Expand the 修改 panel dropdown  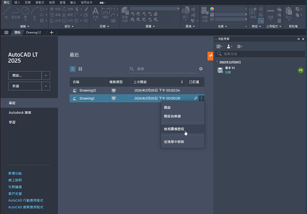click(69, 26)
